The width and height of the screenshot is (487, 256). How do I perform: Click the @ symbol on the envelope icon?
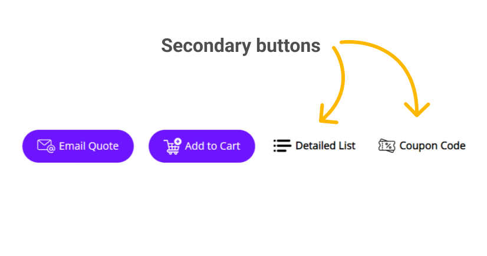pyautogui.click(x=51, y=149)
